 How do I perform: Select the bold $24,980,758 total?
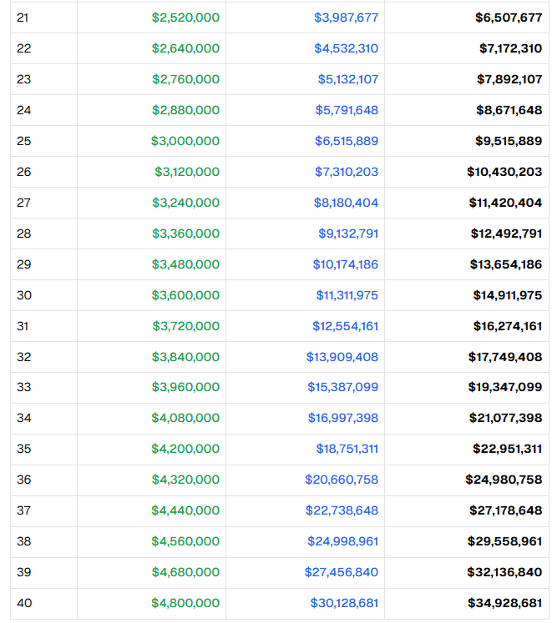(x=504, y=480)
